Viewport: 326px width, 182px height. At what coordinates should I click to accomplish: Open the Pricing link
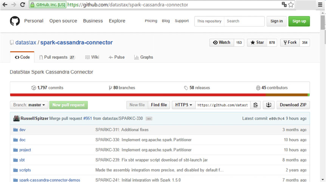pos(151,21)
